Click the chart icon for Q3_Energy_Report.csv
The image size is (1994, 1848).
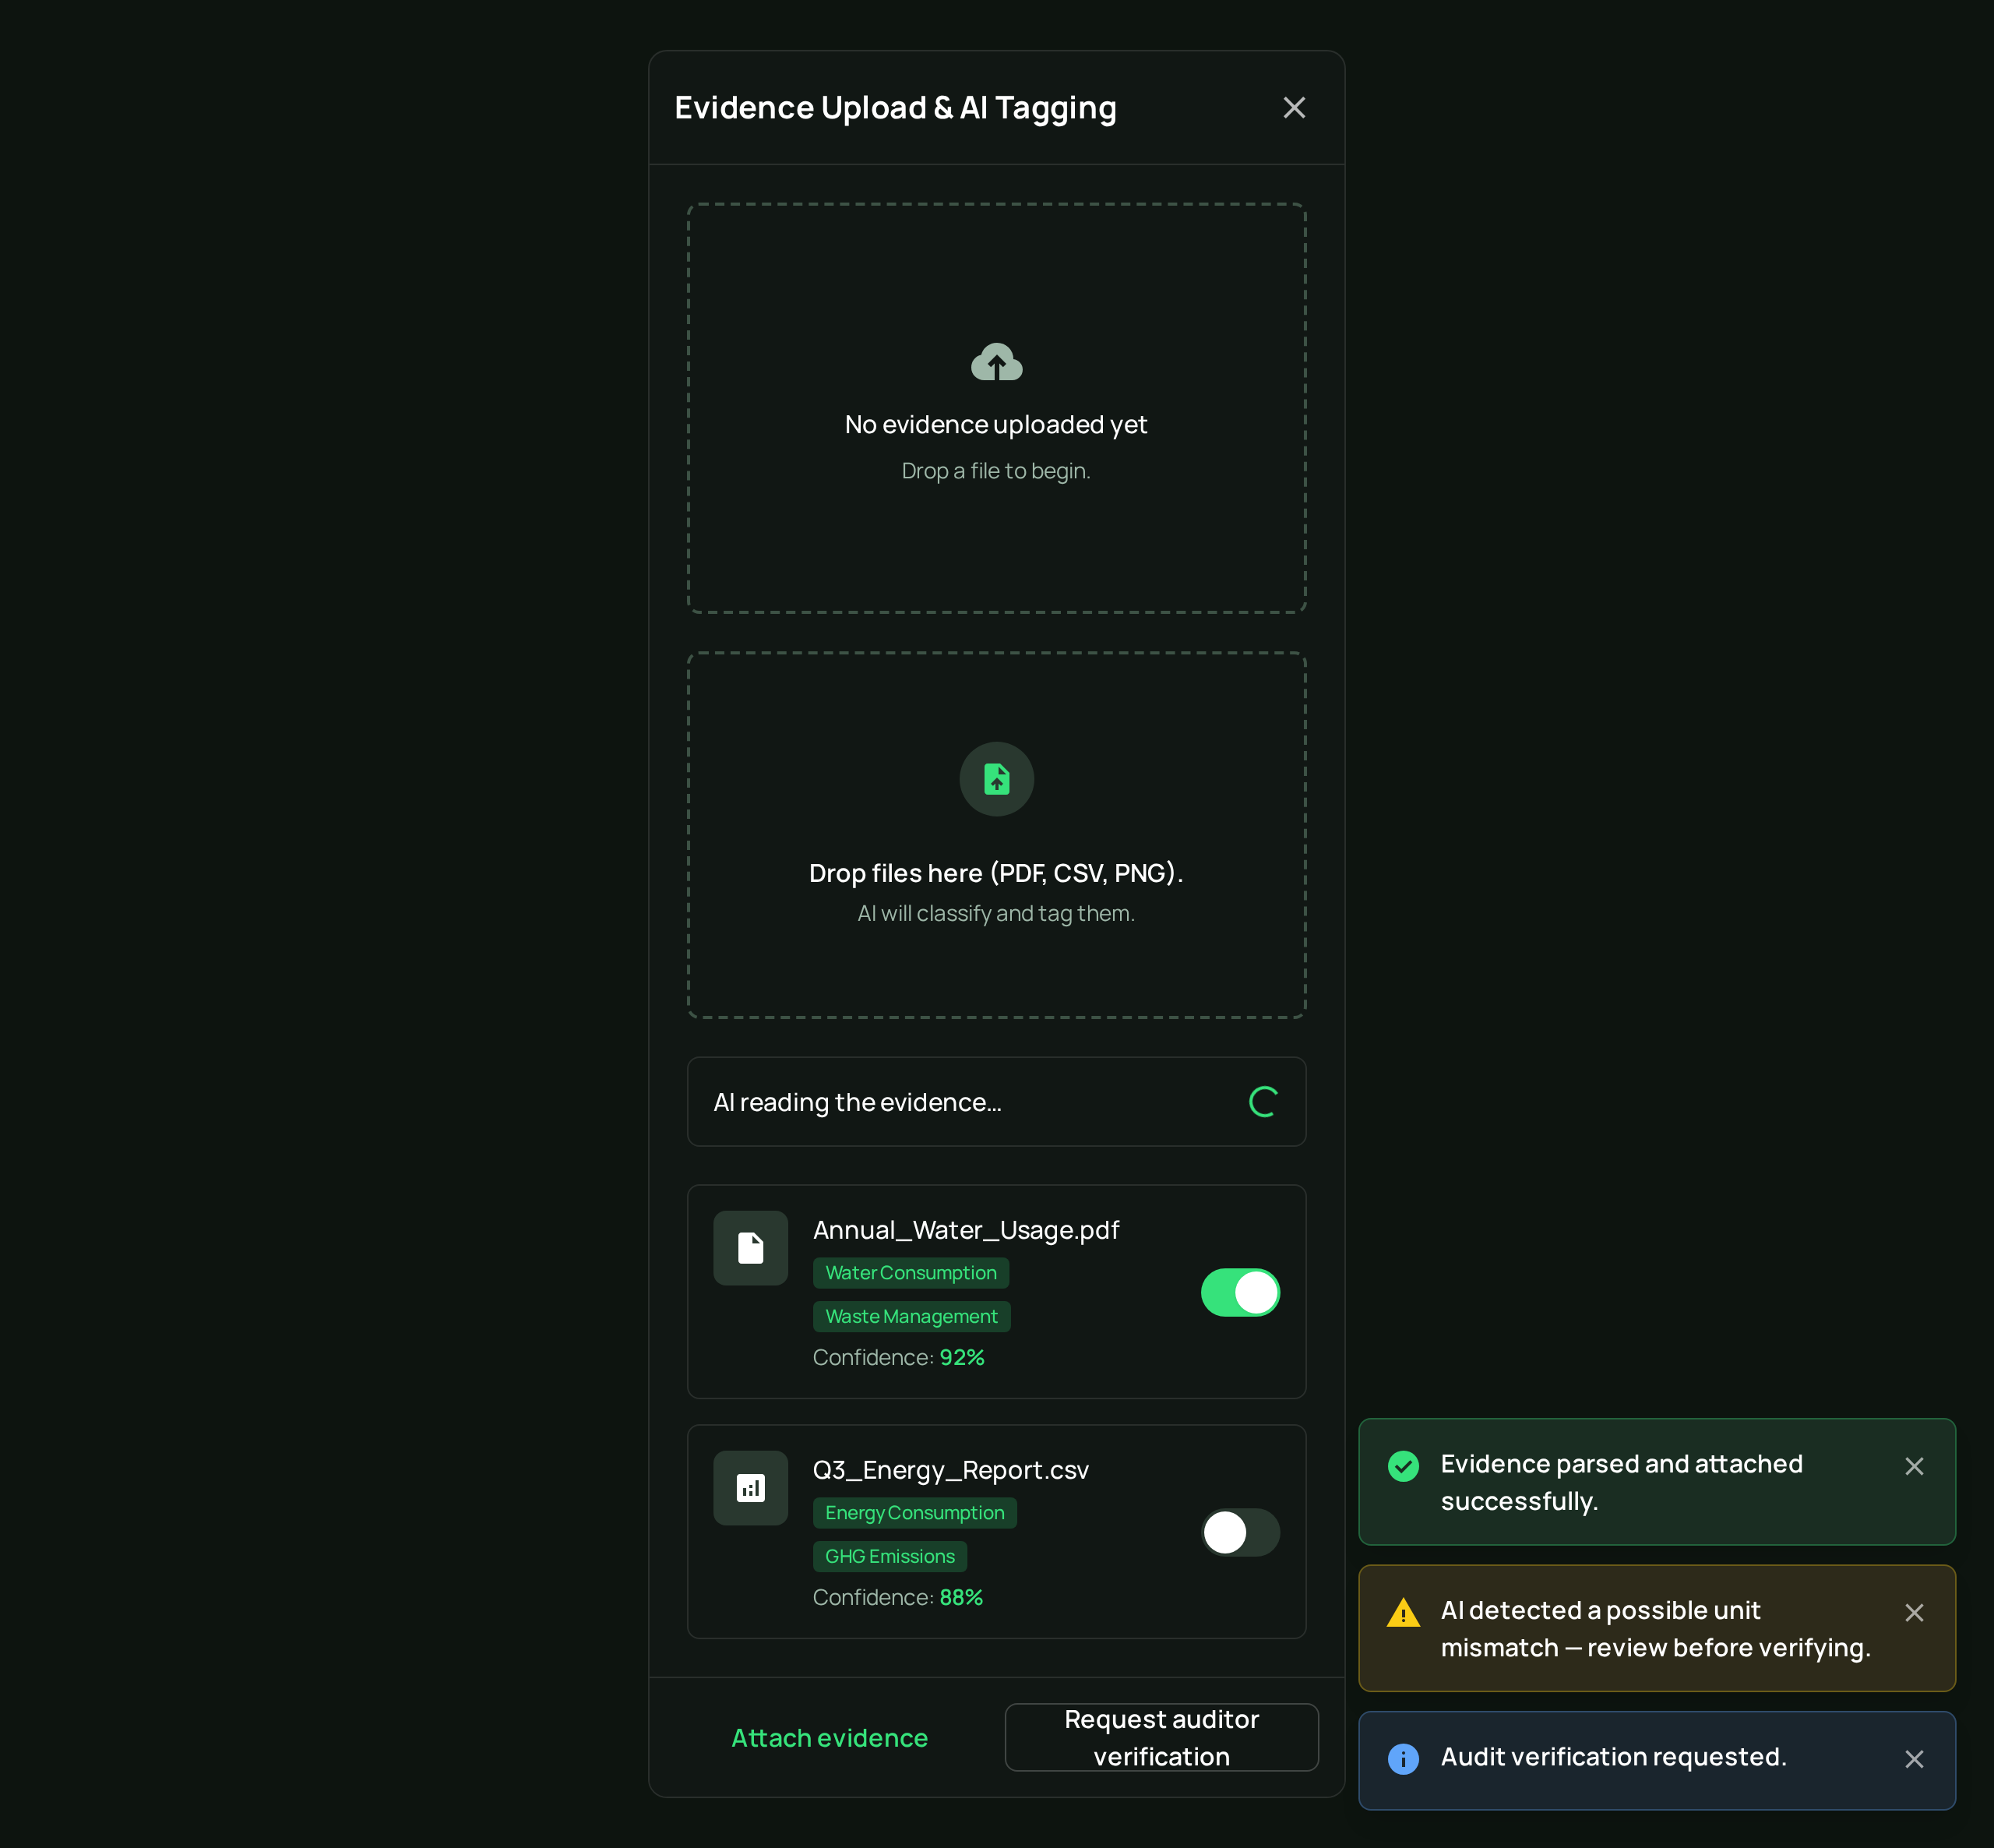[751, 1488]
